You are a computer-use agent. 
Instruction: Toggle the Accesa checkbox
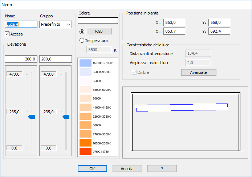tap(7, 34)
